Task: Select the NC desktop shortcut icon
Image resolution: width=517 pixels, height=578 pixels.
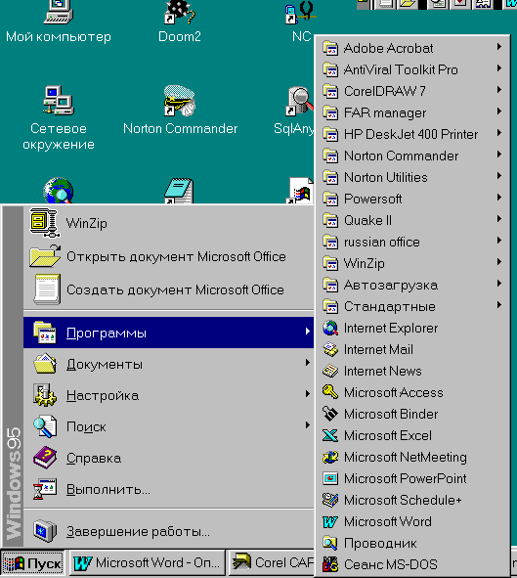Action: [301, 12]
